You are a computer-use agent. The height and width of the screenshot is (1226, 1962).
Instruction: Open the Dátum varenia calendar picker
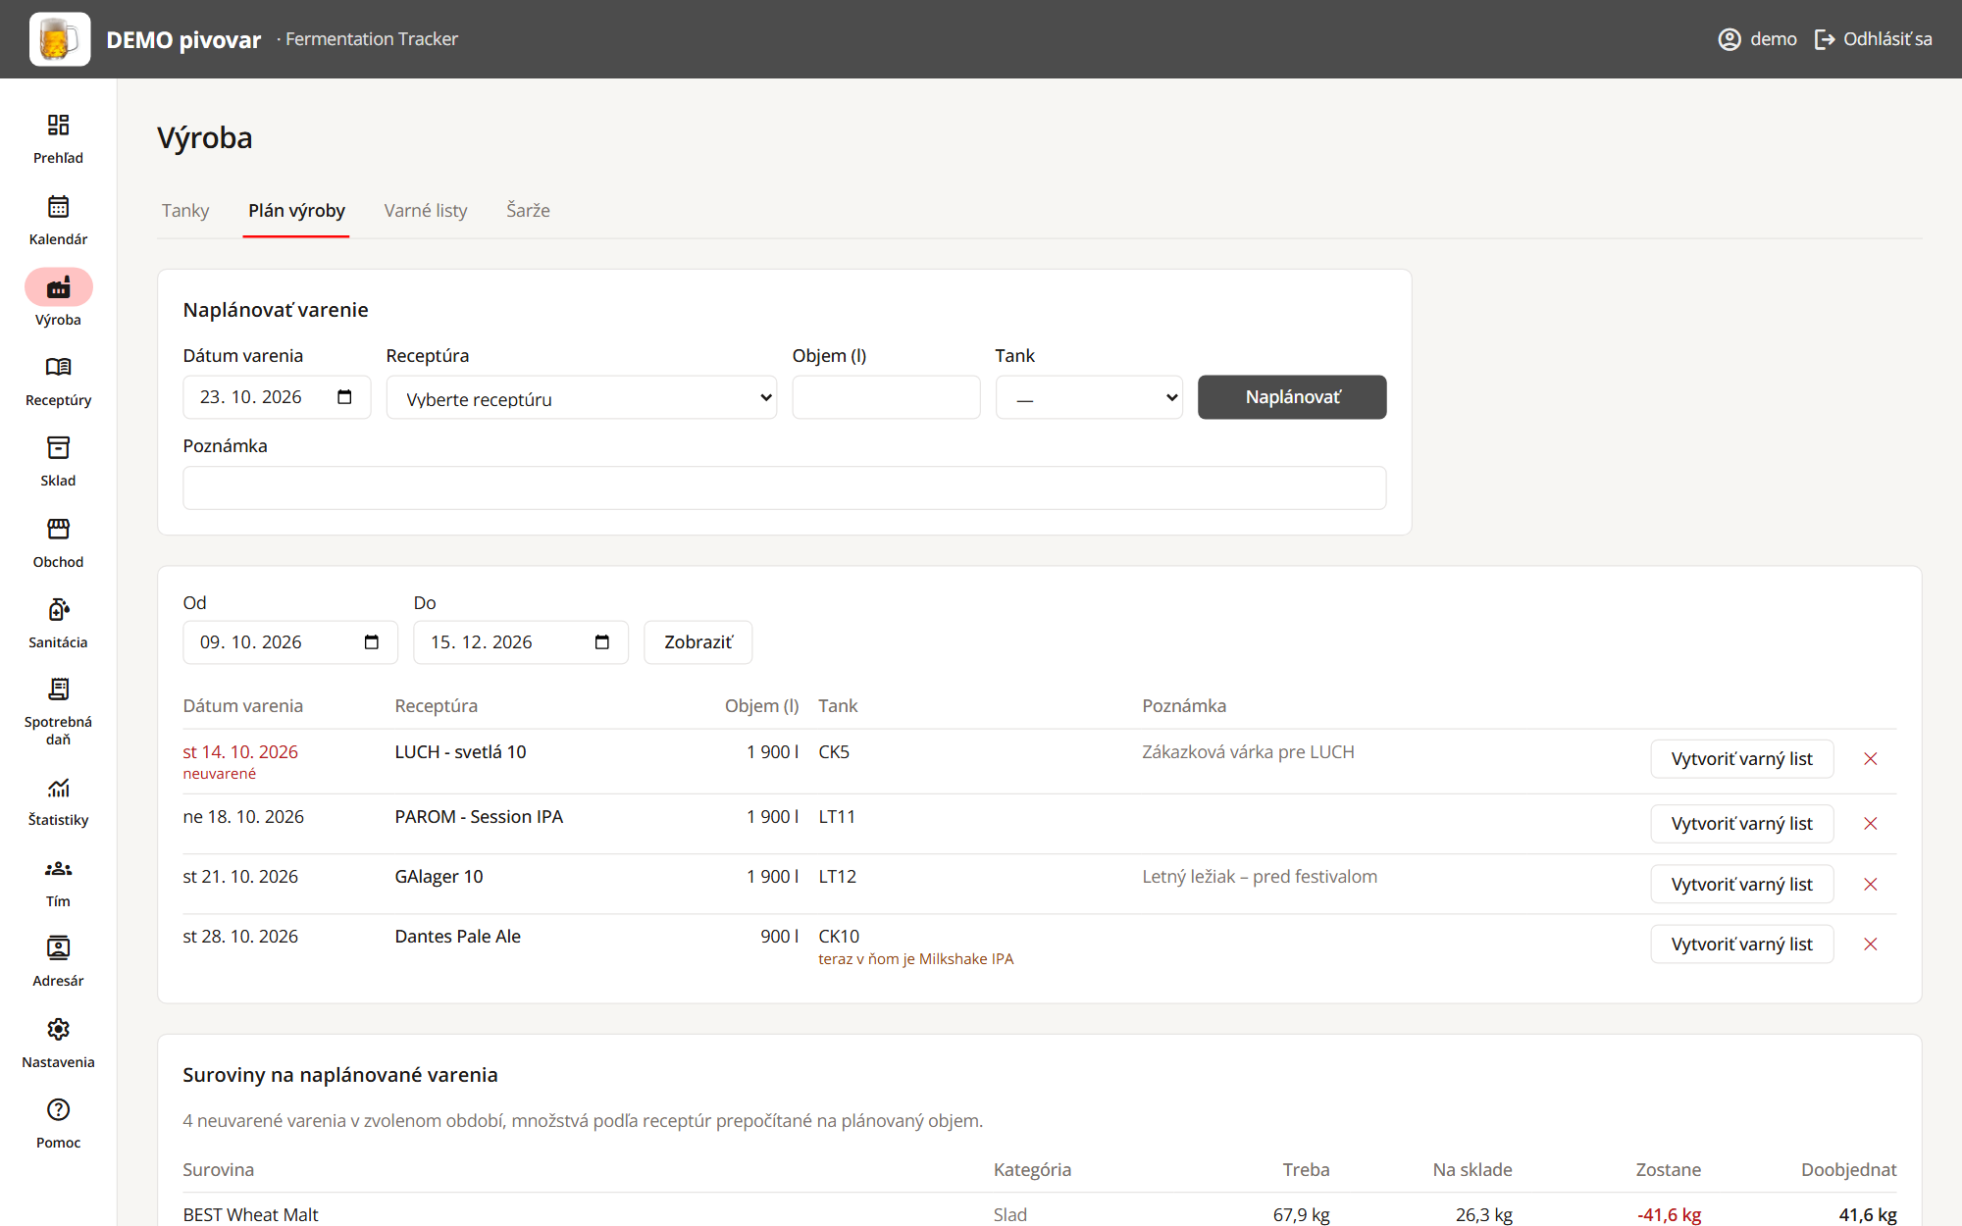344,397
